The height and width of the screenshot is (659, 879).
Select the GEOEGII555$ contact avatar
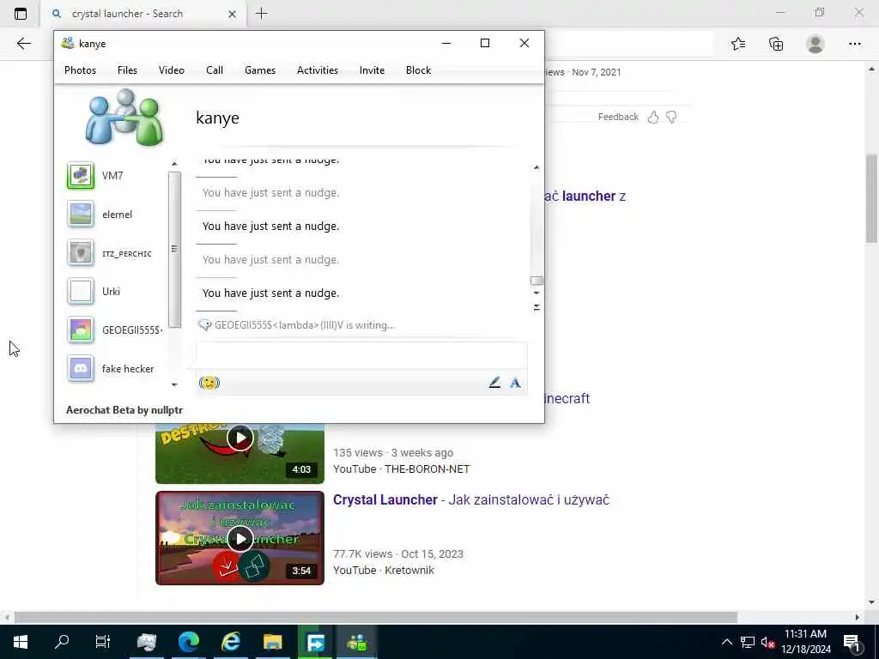tap(81, 330)
